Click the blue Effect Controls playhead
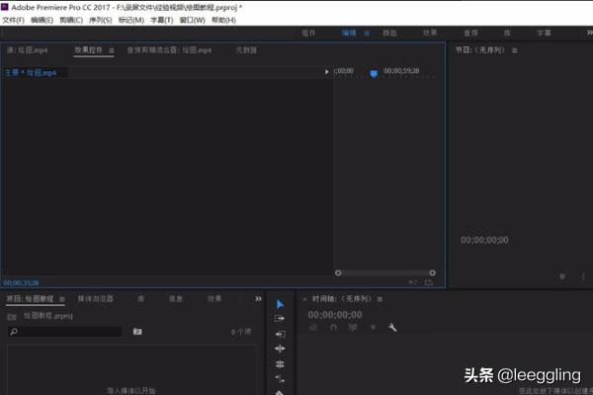593x395 pixels. click(374, 74)
